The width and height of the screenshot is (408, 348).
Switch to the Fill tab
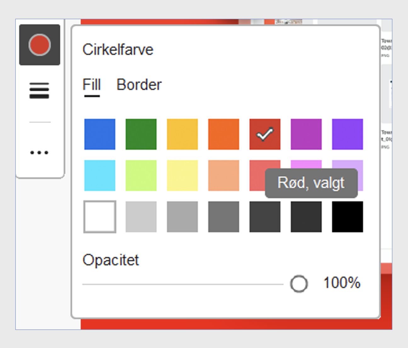tap(92, 85)
